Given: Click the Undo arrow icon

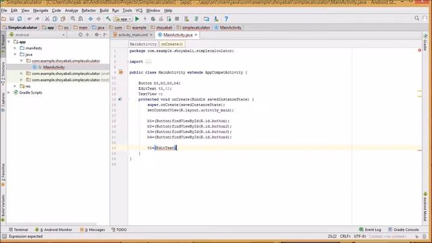Looking at the screenshot, I should coord(29,19).
